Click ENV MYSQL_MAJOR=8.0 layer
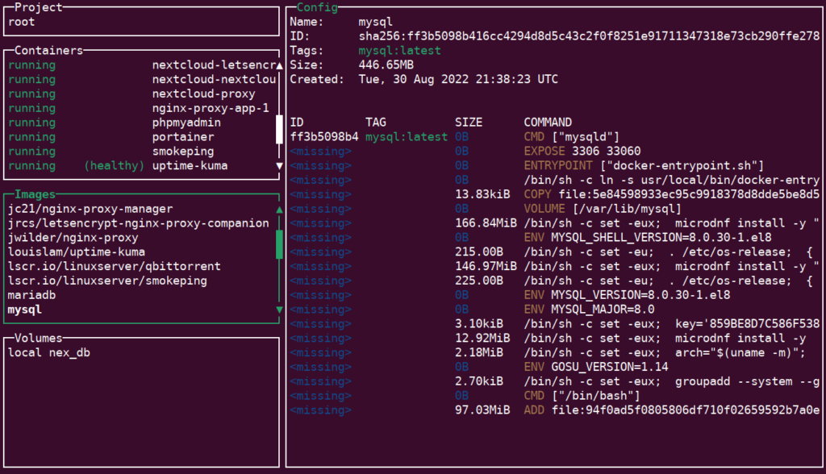 coord(589,310)
